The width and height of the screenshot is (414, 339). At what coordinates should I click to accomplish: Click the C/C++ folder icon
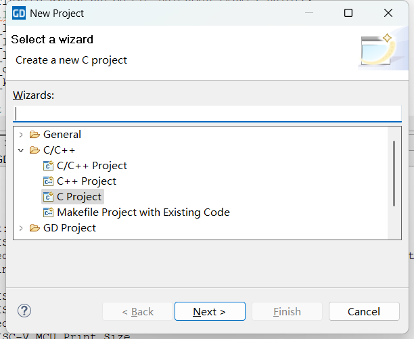click(34, 150)
